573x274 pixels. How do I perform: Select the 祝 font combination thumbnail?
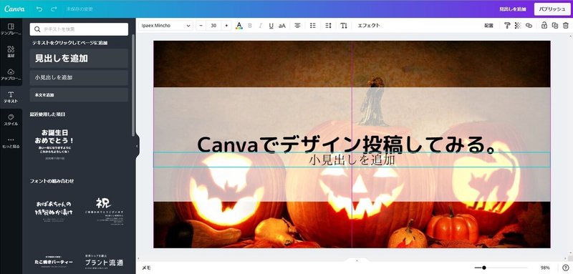pyautogui.click(x=104, y=211)
